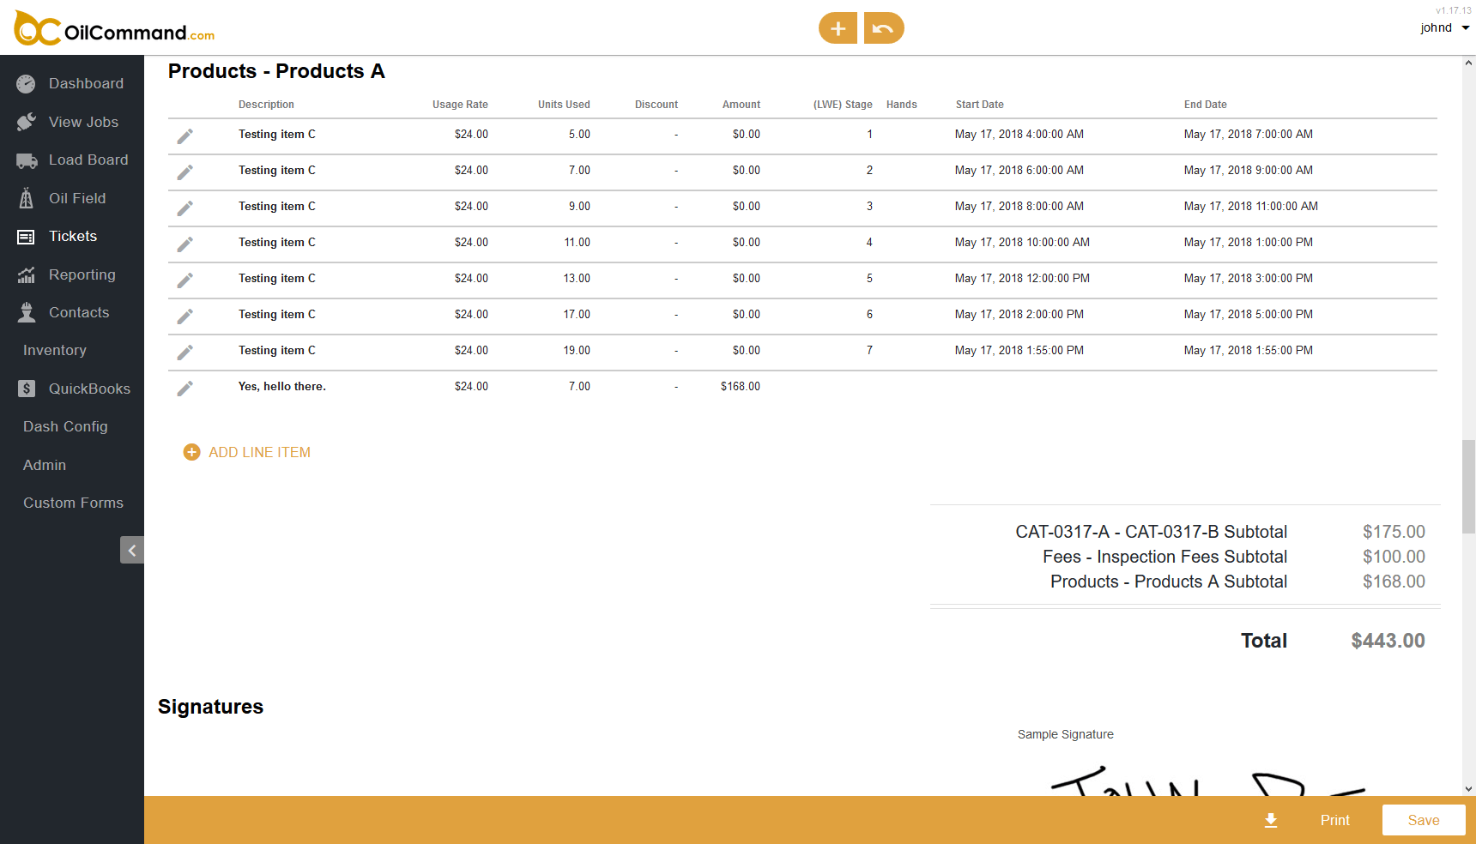Click the Products - Products A heading
Image resolution: width=1476 pixels, height=844 pixels.
pos(276,71)
